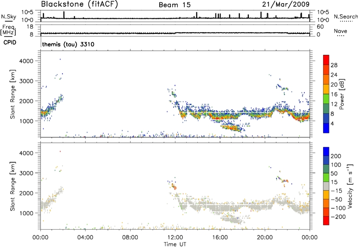Click the '12:00' time axis tick label

coord(175,238)
